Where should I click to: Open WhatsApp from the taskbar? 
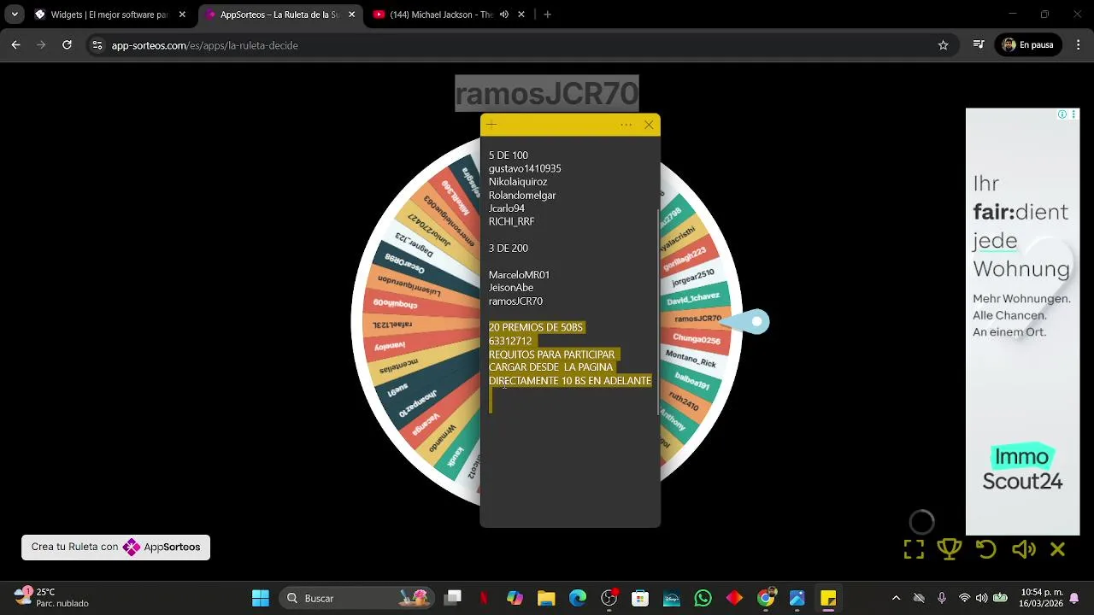point(703,598)
